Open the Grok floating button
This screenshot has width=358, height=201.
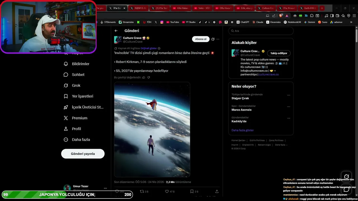(346, 176)
